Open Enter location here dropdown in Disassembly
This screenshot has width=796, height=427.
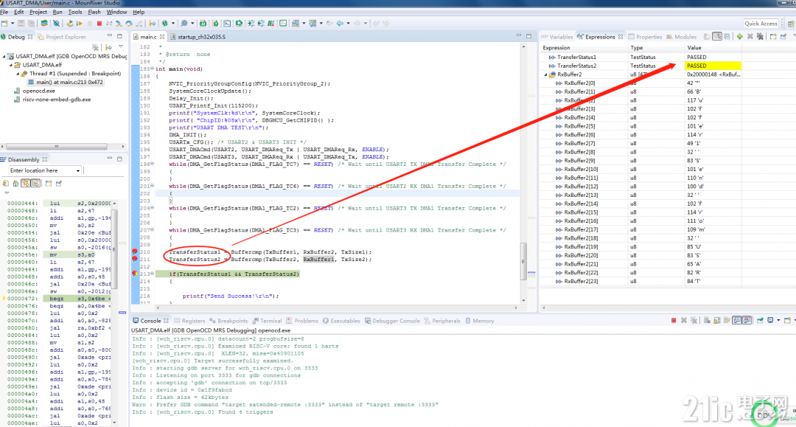pos(77,170)
